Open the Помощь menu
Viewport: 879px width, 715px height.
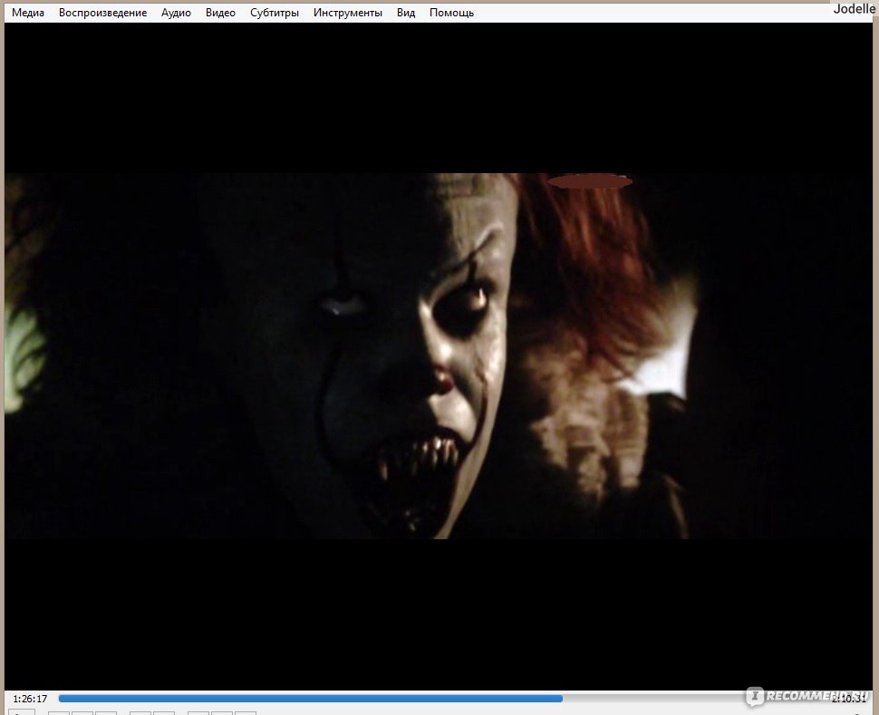[451, 13]
